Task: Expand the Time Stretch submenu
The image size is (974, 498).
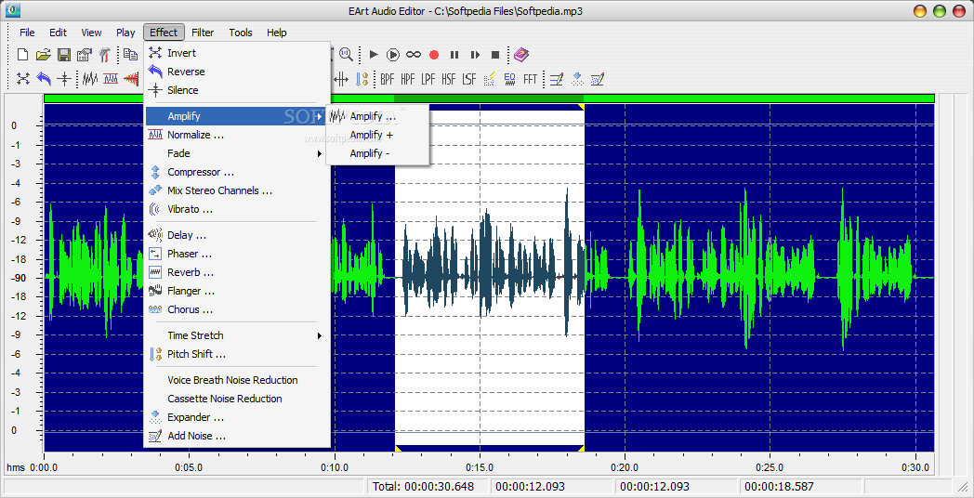Action: tap(237, 335)
